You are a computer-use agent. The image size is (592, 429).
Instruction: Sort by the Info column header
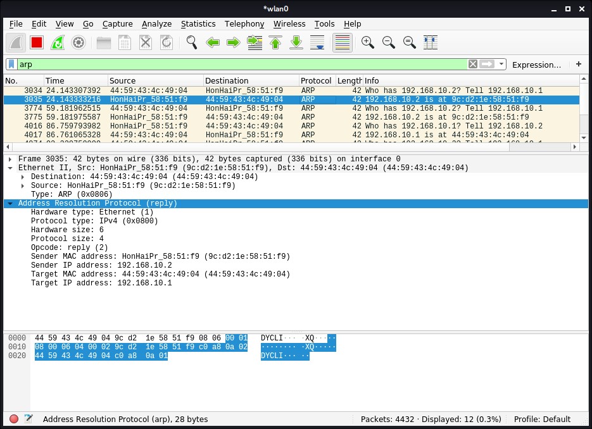(x=470, y=81)
